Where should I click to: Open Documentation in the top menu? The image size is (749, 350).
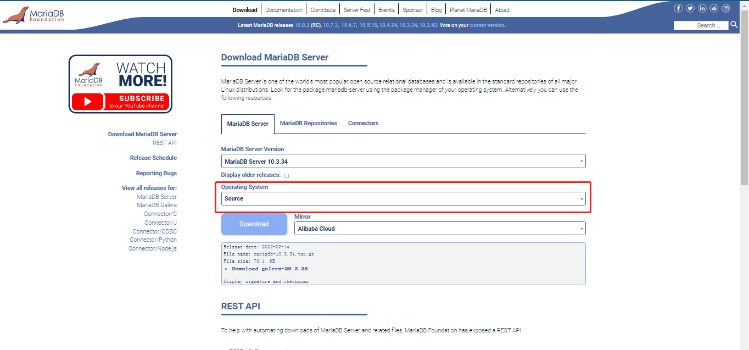point(284,10)
